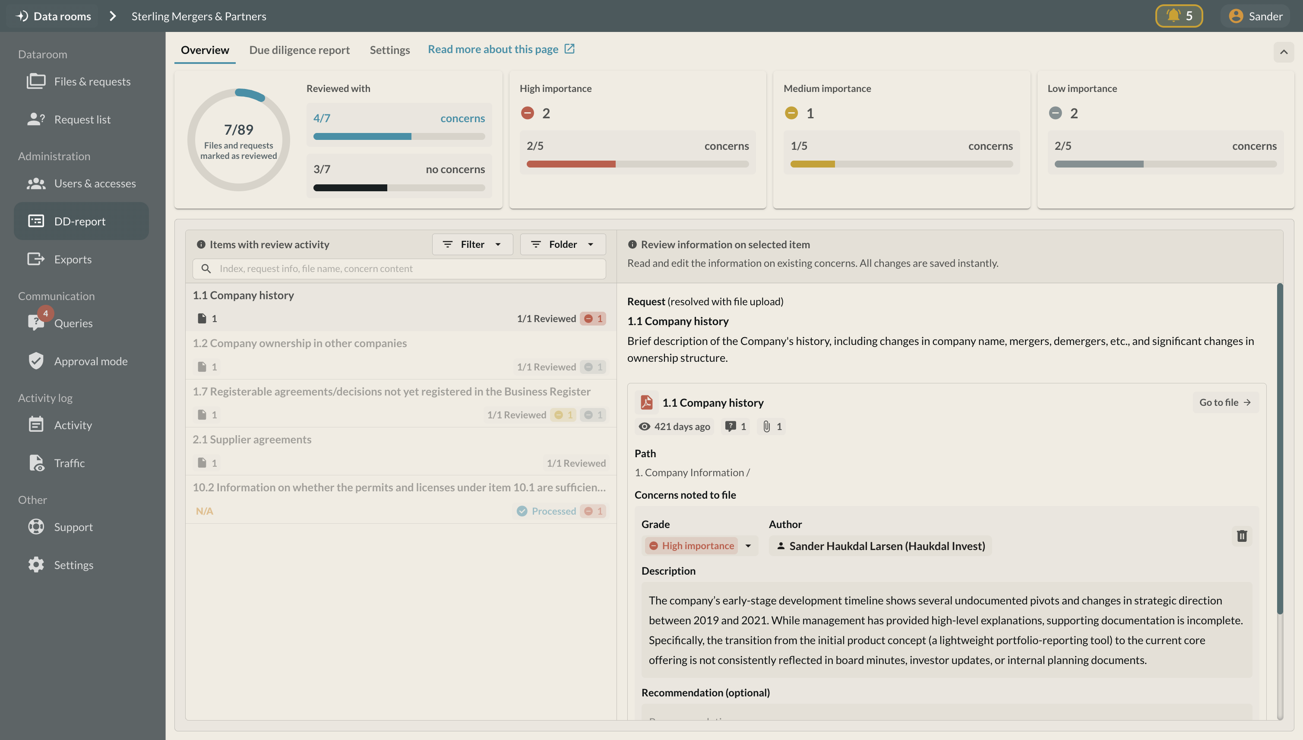Image resolution: width=1303 pixels, height=740 pixels.
Task: Click the Go to file button
Action: (x=1225, y=402)
